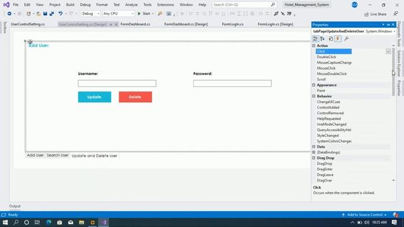Open the Output panel tab

(15, 206)
